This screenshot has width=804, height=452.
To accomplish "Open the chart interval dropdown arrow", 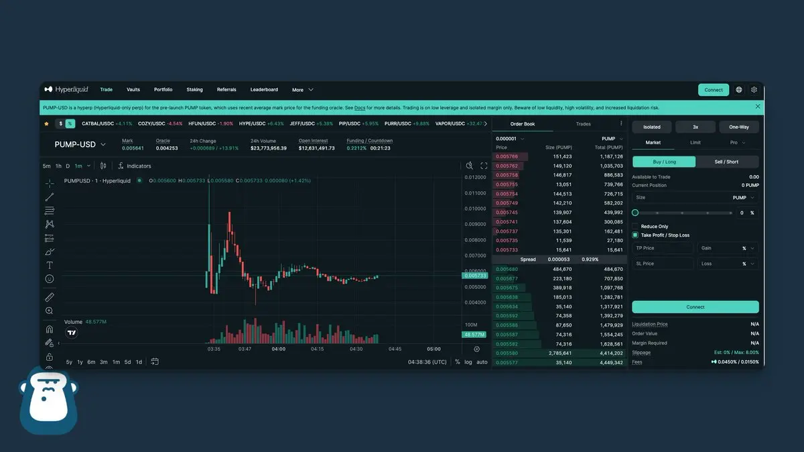I will coord(89,166).
